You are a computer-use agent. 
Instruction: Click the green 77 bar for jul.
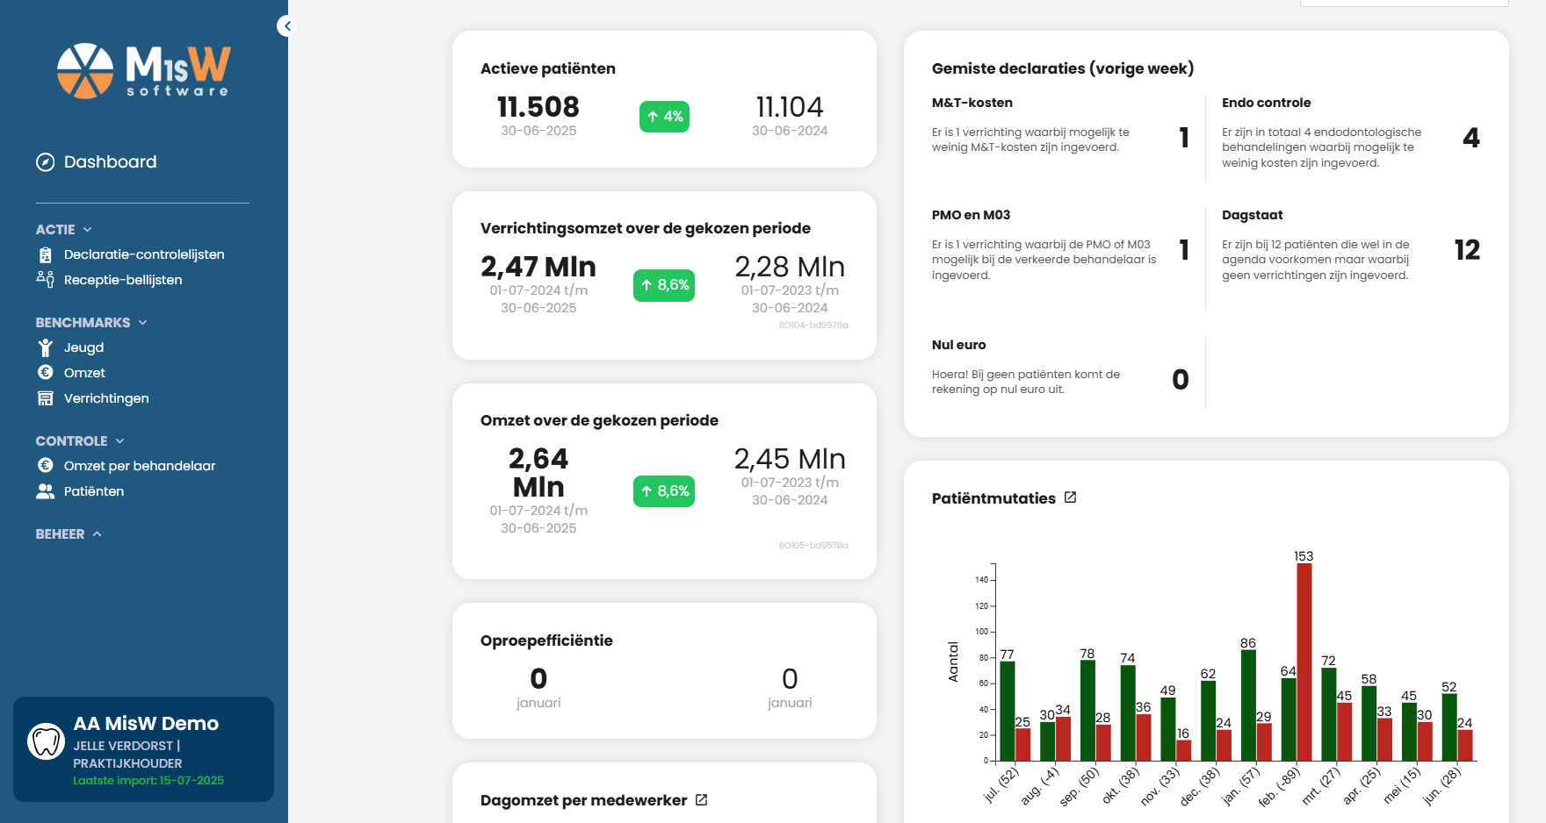pos(1008,712)
